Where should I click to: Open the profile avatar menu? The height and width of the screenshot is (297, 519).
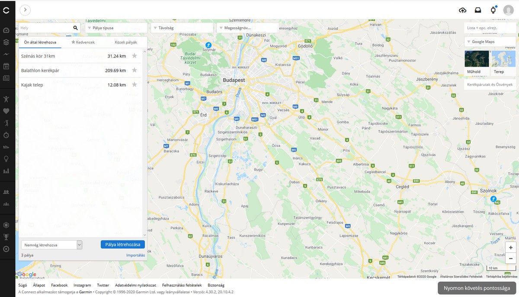[509, 10]
